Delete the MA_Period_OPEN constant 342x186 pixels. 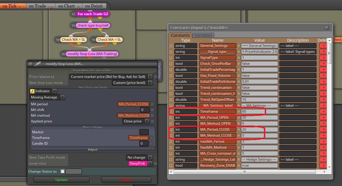coord(323,118)
